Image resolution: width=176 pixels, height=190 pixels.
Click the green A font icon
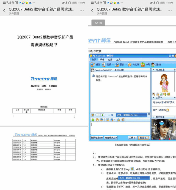(x=93, y=120)
